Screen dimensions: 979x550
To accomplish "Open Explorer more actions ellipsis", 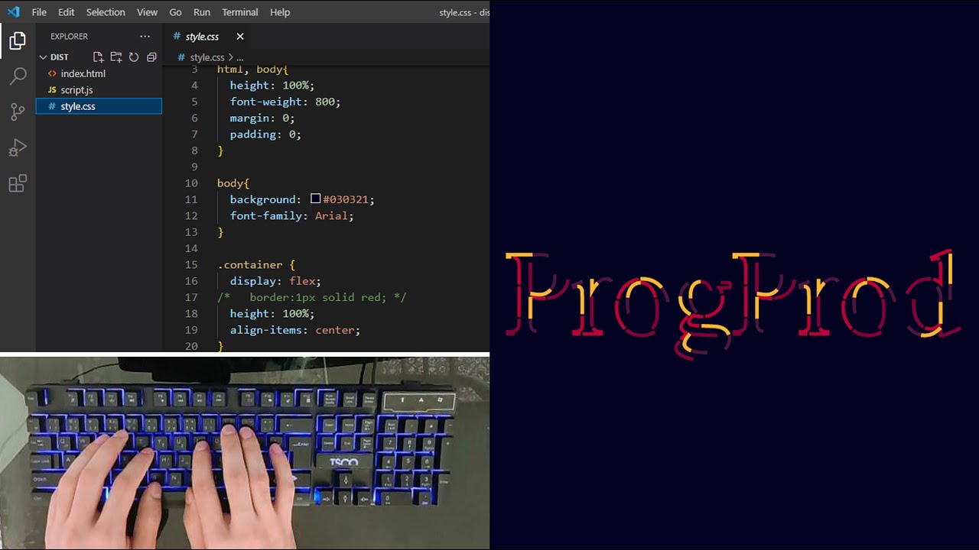I will coord(145,36).
